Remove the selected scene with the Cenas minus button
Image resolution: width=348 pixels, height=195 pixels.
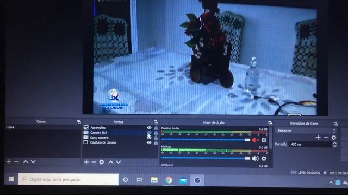click(x=16, y=161)
